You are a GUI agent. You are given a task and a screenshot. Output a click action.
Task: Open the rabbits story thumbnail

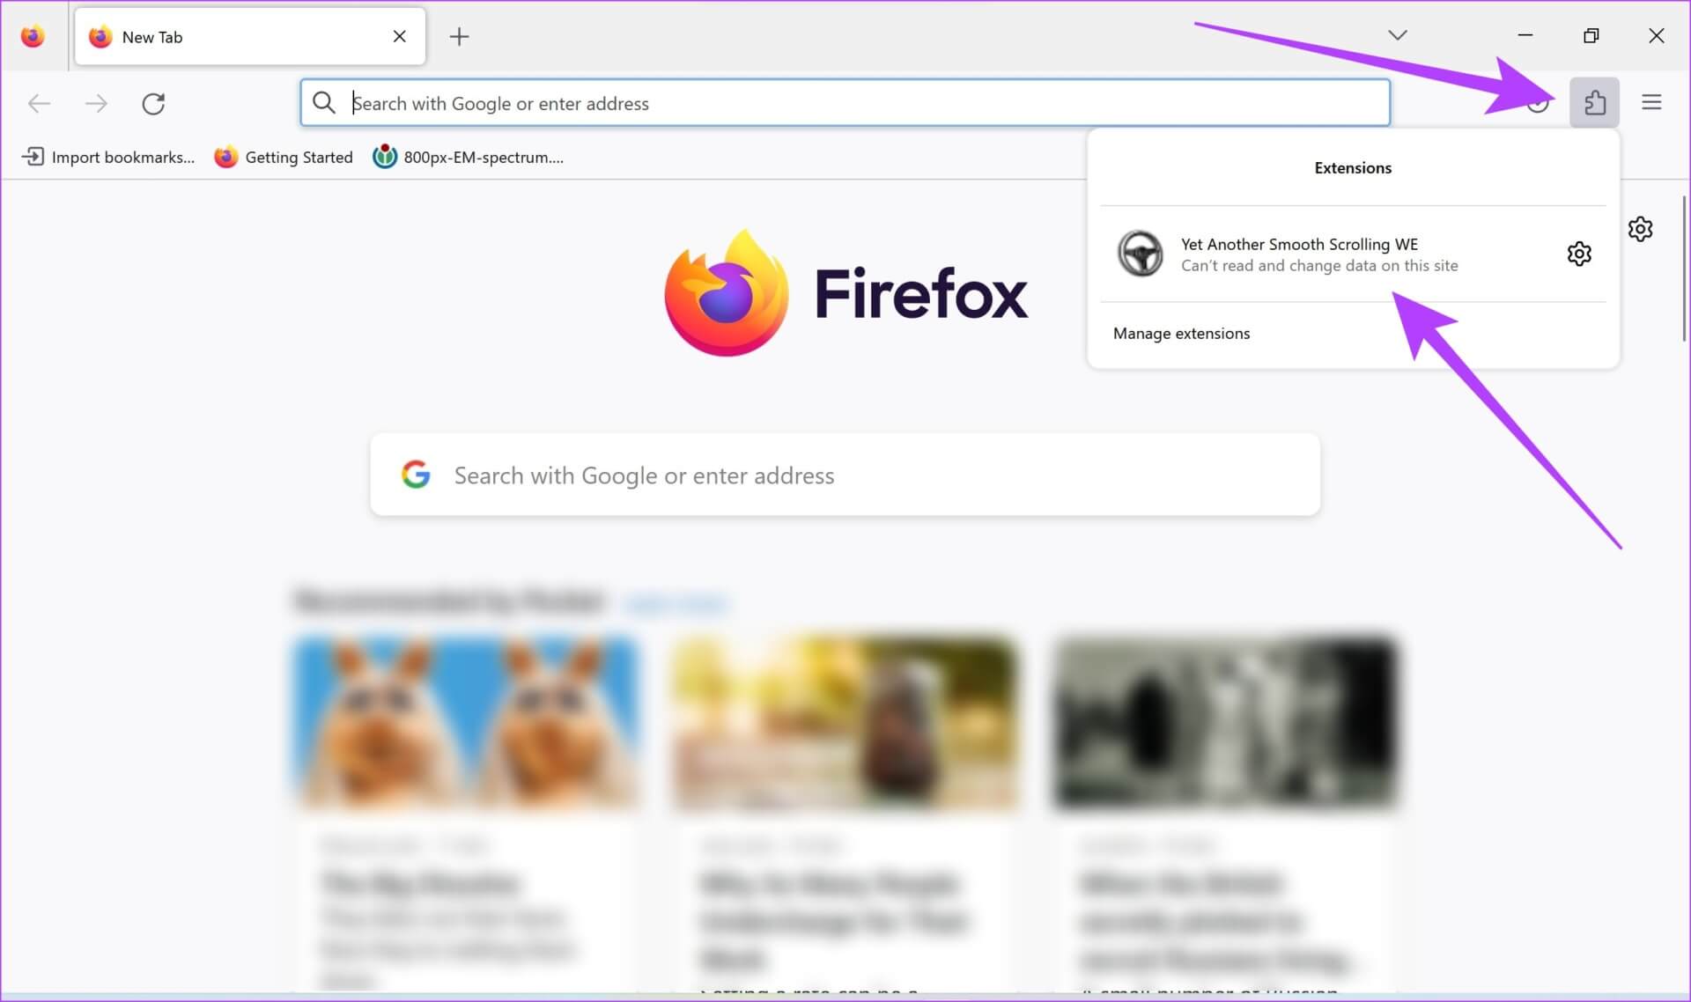[x=466, y=722]
